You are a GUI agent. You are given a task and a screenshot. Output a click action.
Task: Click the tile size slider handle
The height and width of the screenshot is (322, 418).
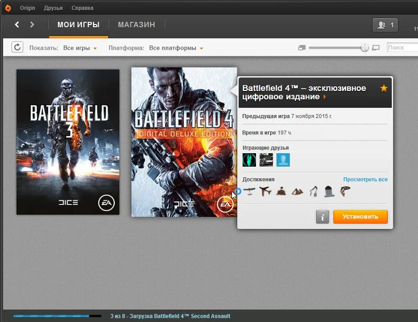click(x=365, y=48)
